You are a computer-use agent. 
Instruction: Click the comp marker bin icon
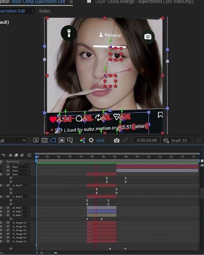tap(202, 161)
